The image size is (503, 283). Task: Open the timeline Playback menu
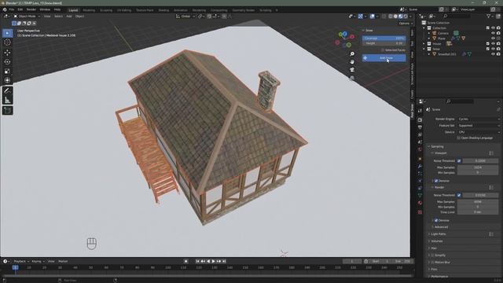click(21, 261)
